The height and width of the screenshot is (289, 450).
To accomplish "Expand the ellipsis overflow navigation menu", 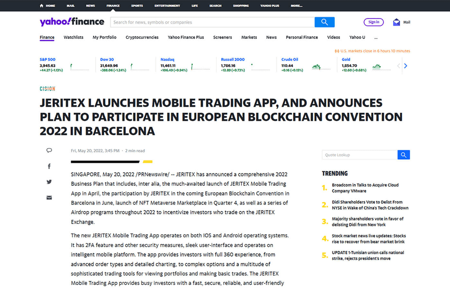I will pyautogui.click(x=376, y=38).
